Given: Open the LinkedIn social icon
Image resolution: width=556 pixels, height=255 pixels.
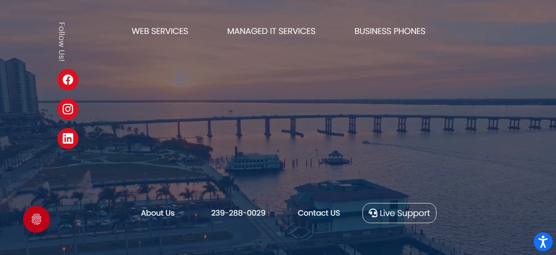Looking at the screenshot, I should coord(68,138).
